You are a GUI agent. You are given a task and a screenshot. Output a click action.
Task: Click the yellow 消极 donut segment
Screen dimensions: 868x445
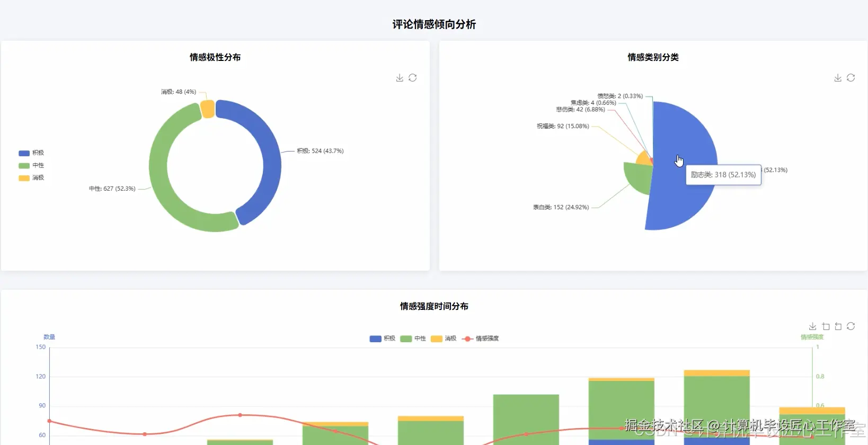pyautogui.click(x=208, y=109)
